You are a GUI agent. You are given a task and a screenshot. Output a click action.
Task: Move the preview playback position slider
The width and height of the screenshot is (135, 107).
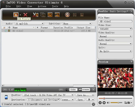tap(104, 98)
